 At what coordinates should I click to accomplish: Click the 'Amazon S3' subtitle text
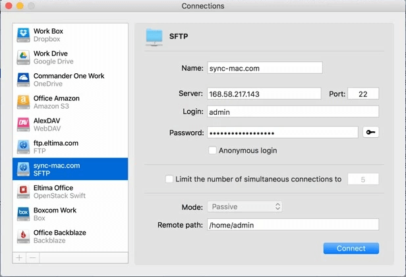point(51,106)
